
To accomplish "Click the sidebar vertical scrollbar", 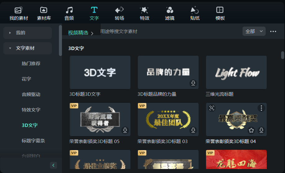I will click(60, 40).
